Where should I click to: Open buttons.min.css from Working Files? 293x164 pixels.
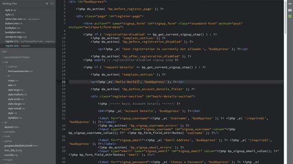(14, 23)
